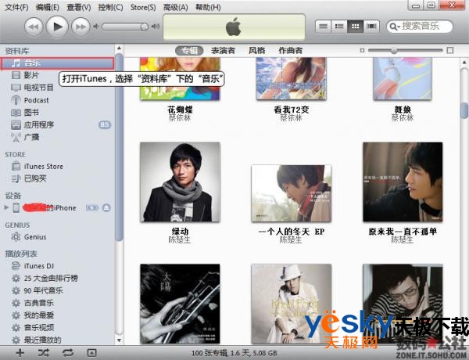Toggle shuffle in the bottom bar
Viewport: 469px width, 360px height.
(x=43, y=353)
